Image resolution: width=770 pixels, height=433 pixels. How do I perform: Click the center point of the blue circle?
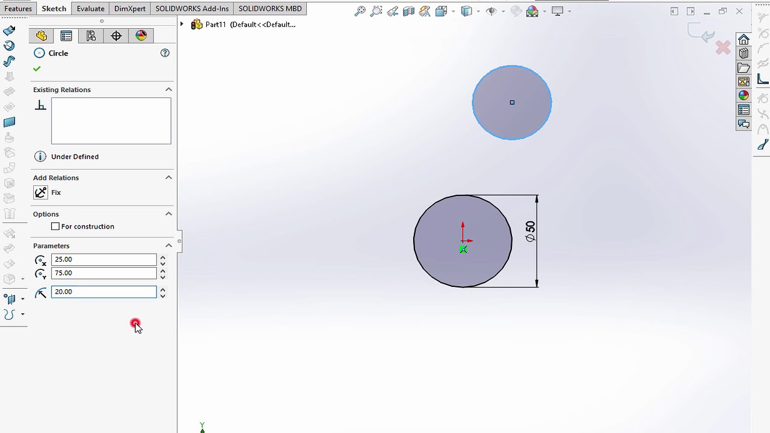point(512,102)
